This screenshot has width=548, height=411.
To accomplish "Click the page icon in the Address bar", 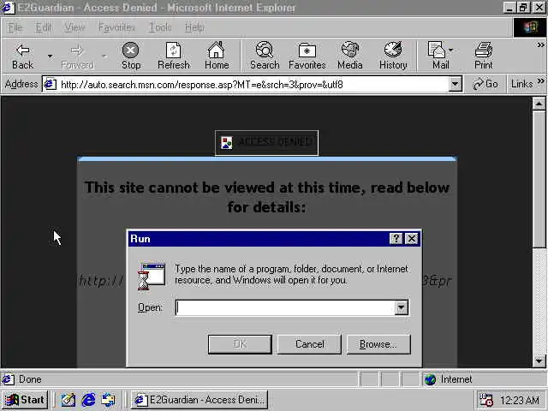I will tap(50, 84).
